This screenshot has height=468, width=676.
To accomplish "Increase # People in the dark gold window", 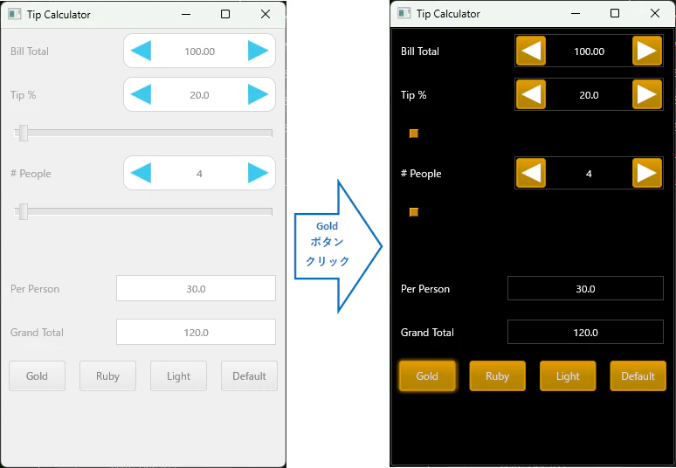I will point(647,173).
